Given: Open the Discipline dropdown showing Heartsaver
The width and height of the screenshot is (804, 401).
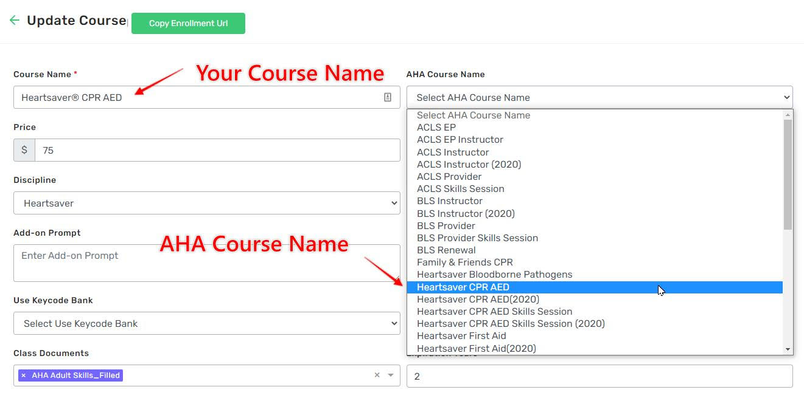Looking at the screenshot, I should coord(207,203).
